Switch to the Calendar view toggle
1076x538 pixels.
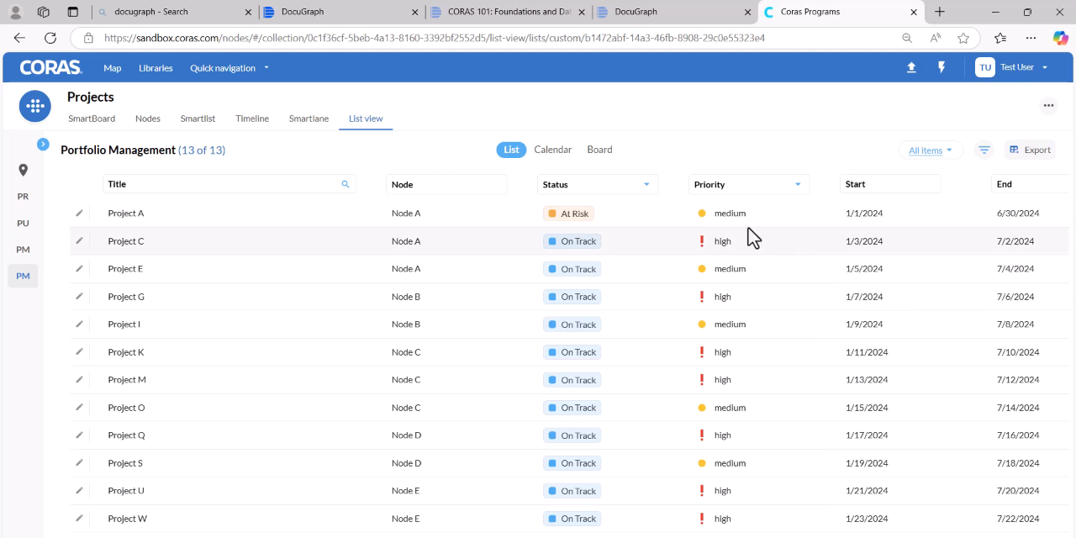[x=552, y=150]
